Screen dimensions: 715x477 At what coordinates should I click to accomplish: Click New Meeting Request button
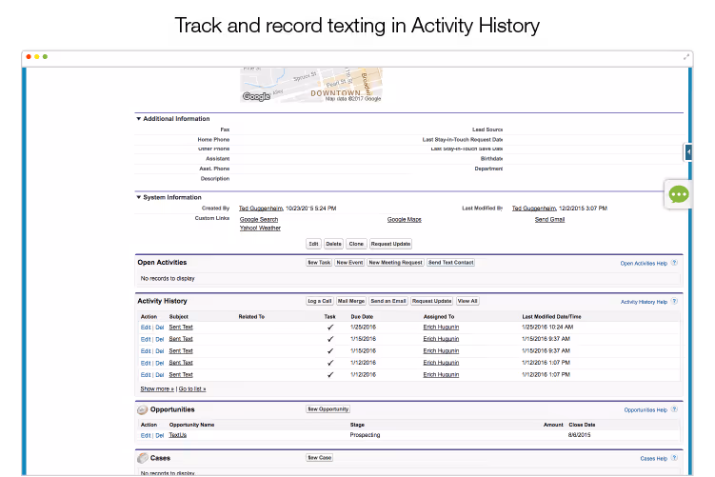point(395,263)
